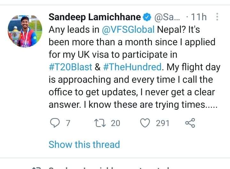This screenshot has height=169, width=230.
Task: Like the tweet with the heart icon
Action: [x=145, y=123]
